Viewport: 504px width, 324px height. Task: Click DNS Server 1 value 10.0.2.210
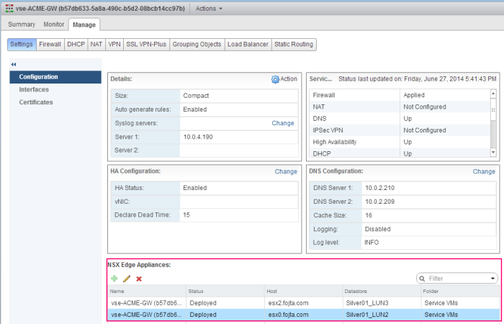[x=379, y=188]
